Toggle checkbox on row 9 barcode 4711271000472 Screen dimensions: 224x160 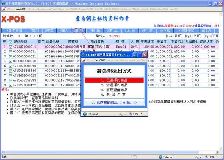10,85
